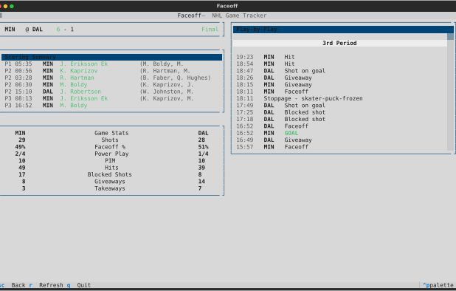Click the MIN column header in Game Stats

[20, 133]
